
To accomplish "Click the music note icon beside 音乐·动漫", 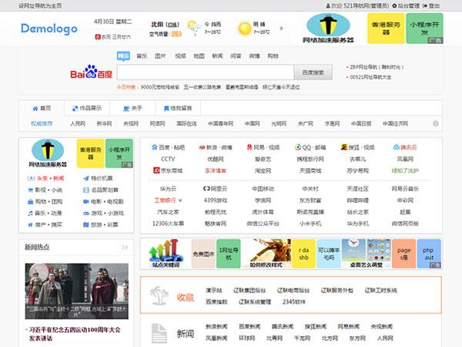I will coord(30,213).
